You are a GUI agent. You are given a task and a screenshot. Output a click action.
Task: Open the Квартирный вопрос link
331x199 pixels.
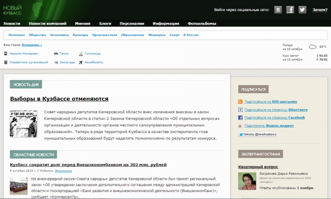(258, 167)
